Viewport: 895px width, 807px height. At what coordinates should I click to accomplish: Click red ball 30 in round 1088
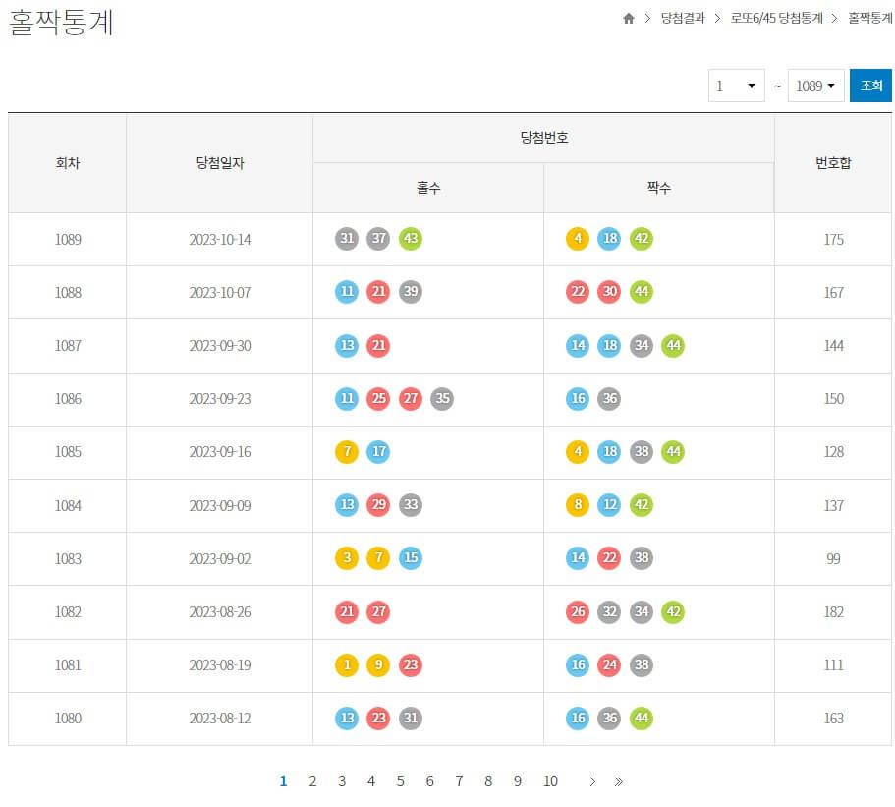tap(610, 291)
